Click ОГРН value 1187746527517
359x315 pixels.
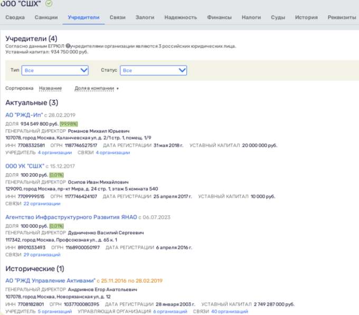[x=81, y=146]
